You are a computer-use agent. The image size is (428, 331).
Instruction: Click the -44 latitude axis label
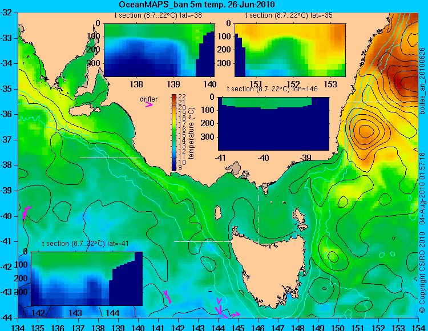click(7, 318)
